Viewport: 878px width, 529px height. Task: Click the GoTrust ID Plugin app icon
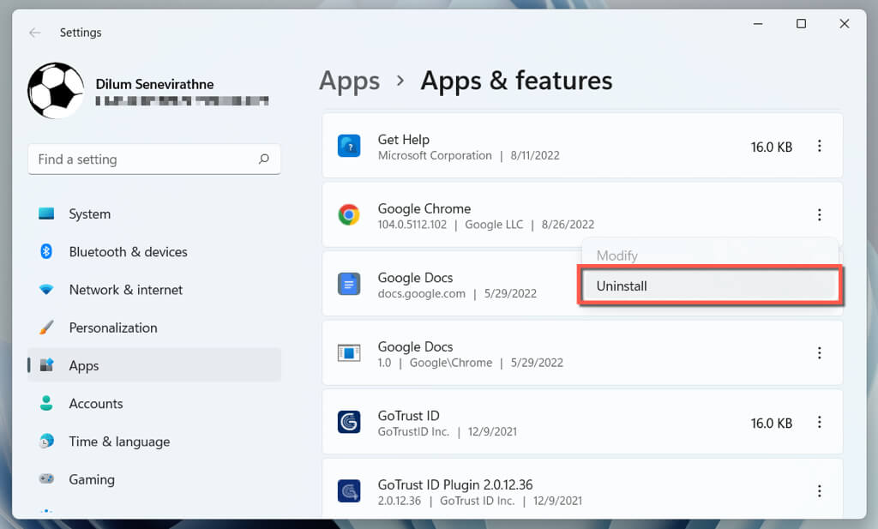pyautogui.click(x=349, y=491)
